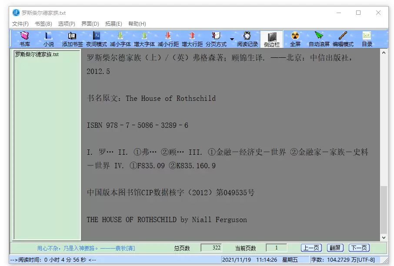The height and width of the screenshot is (266, 394).
Task: Click the 阅读时间 reading time status
Action: 53,260
